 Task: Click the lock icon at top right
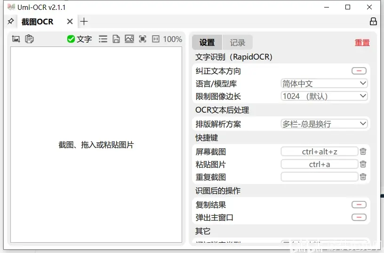[x=373, y=21]
